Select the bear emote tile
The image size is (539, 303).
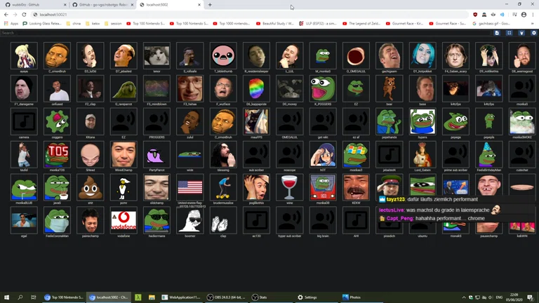389,88
